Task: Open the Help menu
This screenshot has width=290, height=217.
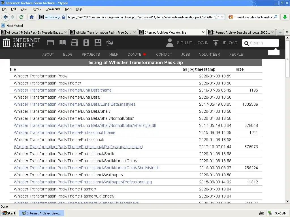Action: point(79,9)
